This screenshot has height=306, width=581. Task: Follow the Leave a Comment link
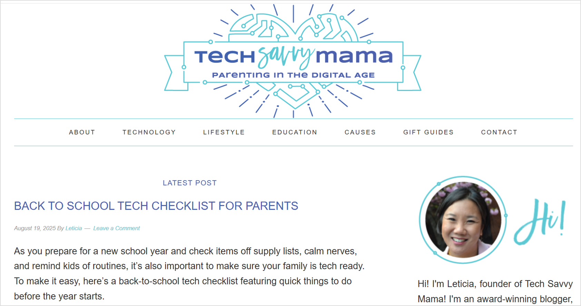pos(117,228)
